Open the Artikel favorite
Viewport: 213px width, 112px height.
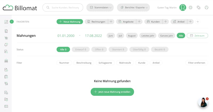[179, 22]
